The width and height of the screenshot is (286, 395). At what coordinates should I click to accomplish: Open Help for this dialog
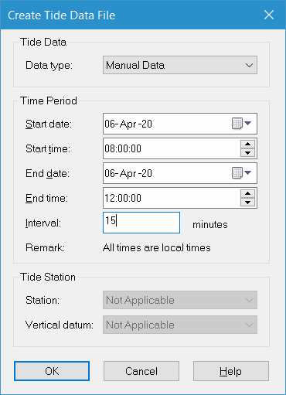[231, 371]
